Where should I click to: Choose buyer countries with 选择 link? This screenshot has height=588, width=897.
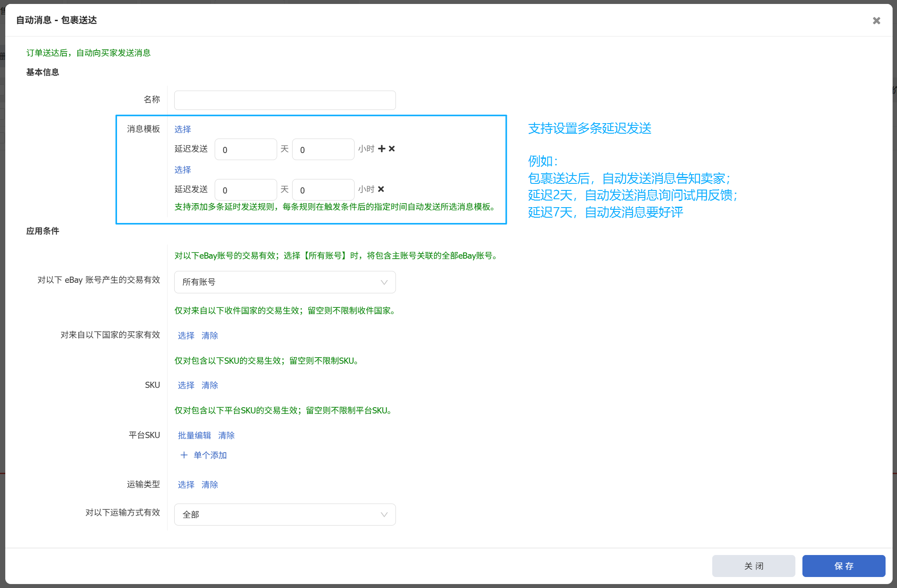186,336
